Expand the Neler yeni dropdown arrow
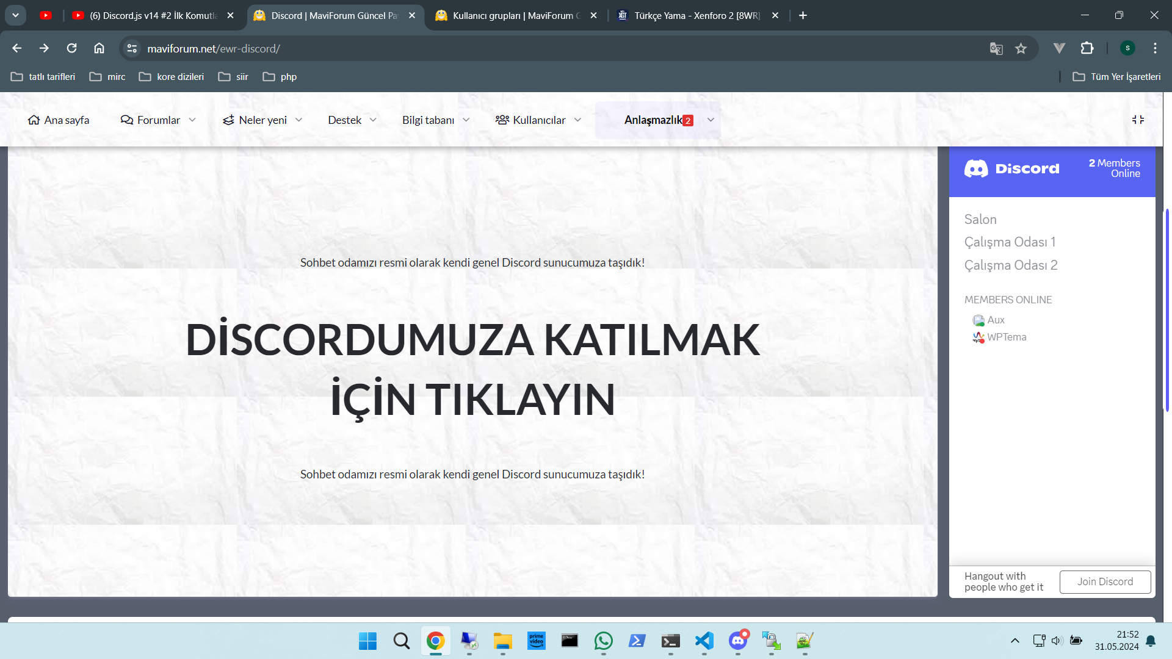 (298, 120)
